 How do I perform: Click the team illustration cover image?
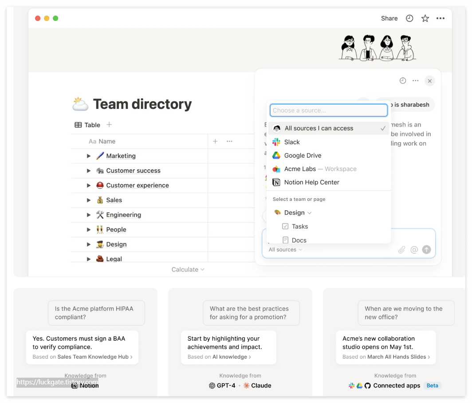[x=377, y=48]
